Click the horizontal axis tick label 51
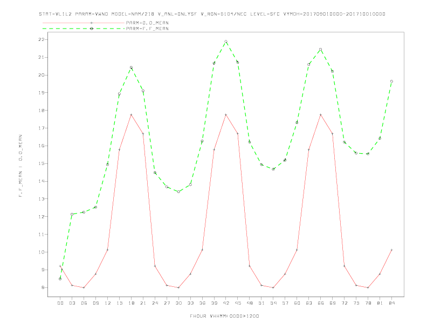The width and height of the screenshot is (427, 330). click(261, 303)
